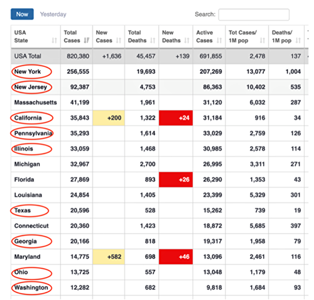Open the New York state link
This screenshot has width=314, height=300.
point(28,72)
